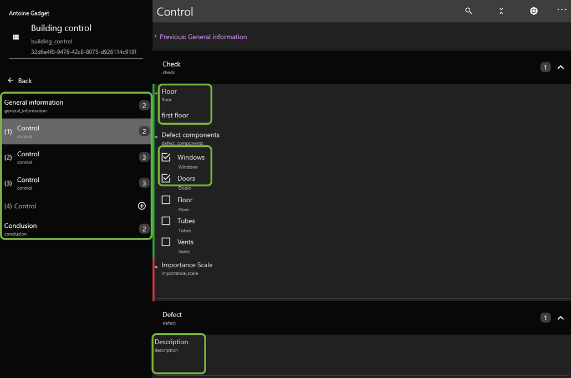
Task: Select the (4) Control entry label
Action: point(21,206)
